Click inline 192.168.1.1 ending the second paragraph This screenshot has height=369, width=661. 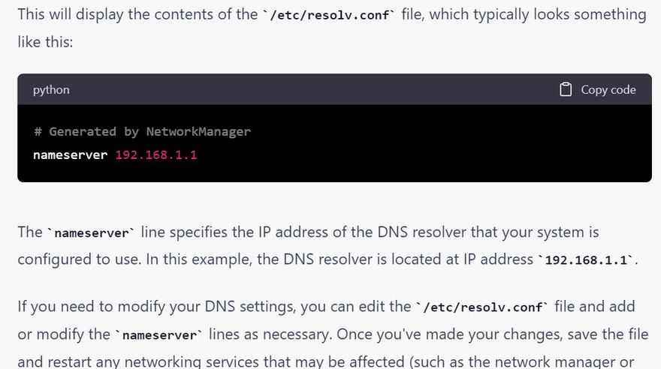586,260
